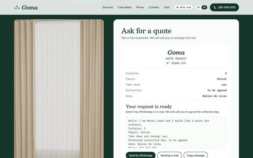Call 265 000 000 button
Screen dimensions: 253x158
224,7
